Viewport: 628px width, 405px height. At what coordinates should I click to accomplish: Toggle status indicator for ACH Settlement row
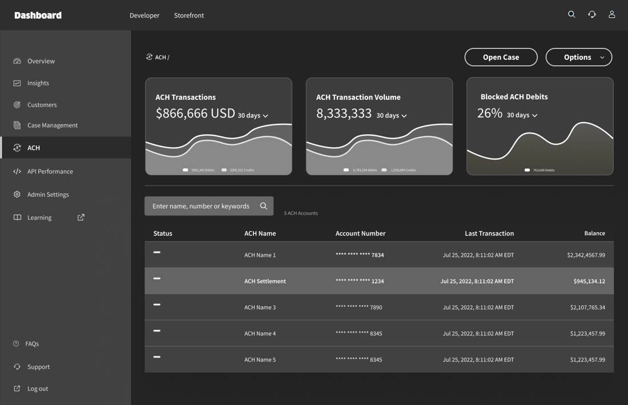pyautogui.click(x=157, y=278)
